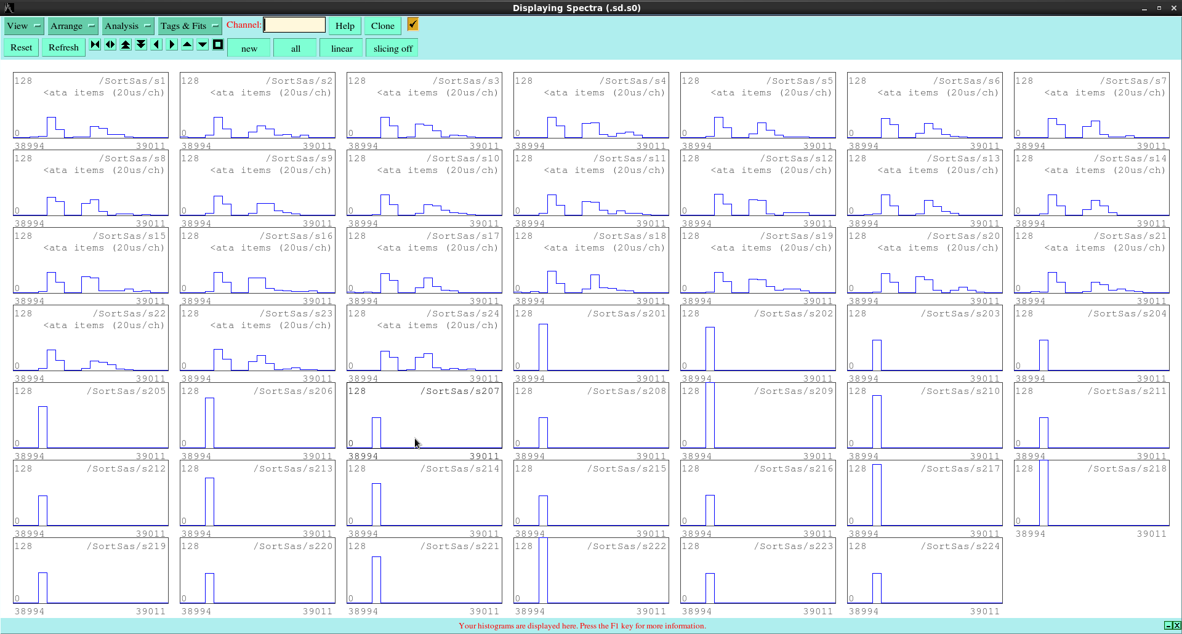Select the /SortSas/s207 spectrum plot

(424, 415)
